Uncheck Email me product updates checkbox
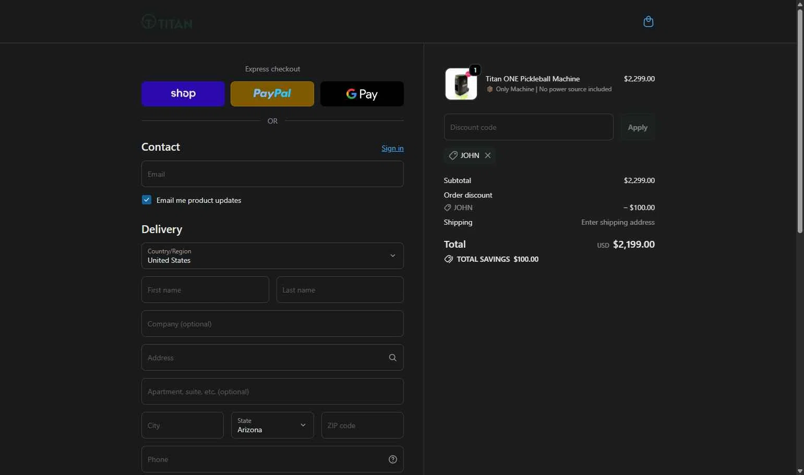The image size is (804, 475). click(x=147, y=200)
